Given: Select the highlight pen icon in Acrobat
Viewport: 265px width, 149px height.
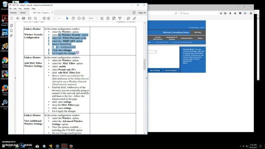Looking at the screenshot, I should 134,18.
